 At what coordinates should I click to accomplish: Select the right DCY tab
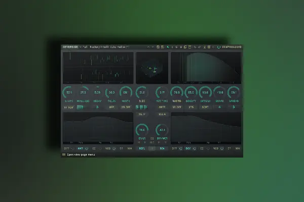(x=188, y=148)
